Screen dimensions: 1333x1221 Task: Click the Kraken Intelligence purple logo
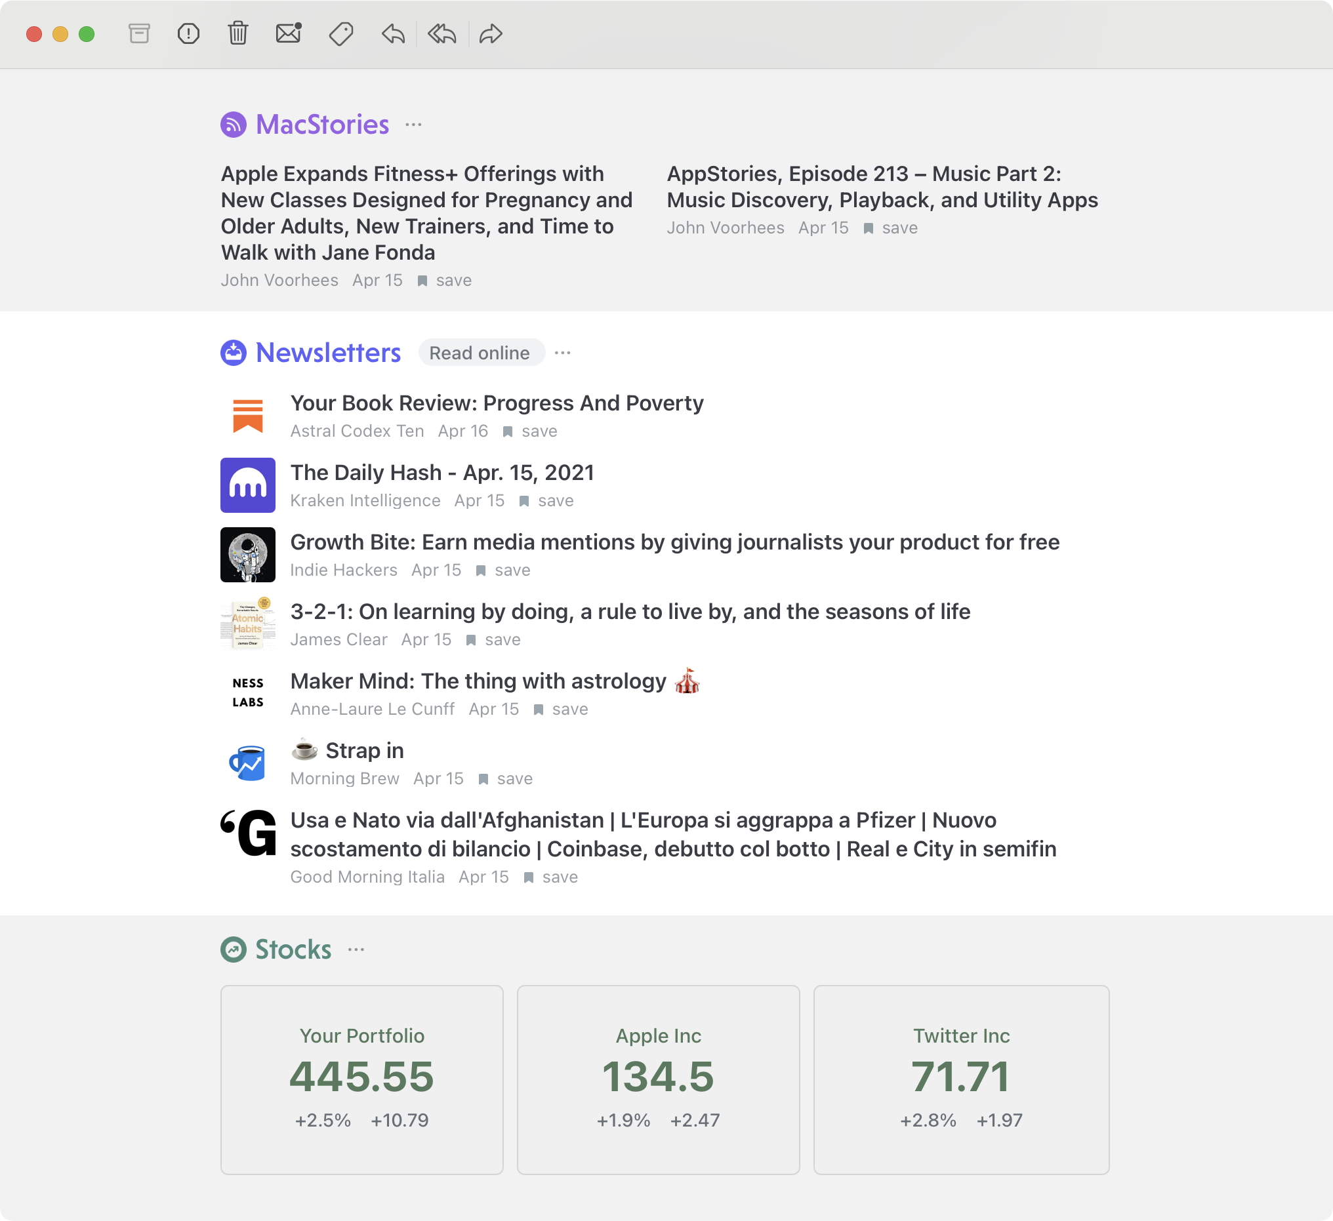(x=248, y=485)
